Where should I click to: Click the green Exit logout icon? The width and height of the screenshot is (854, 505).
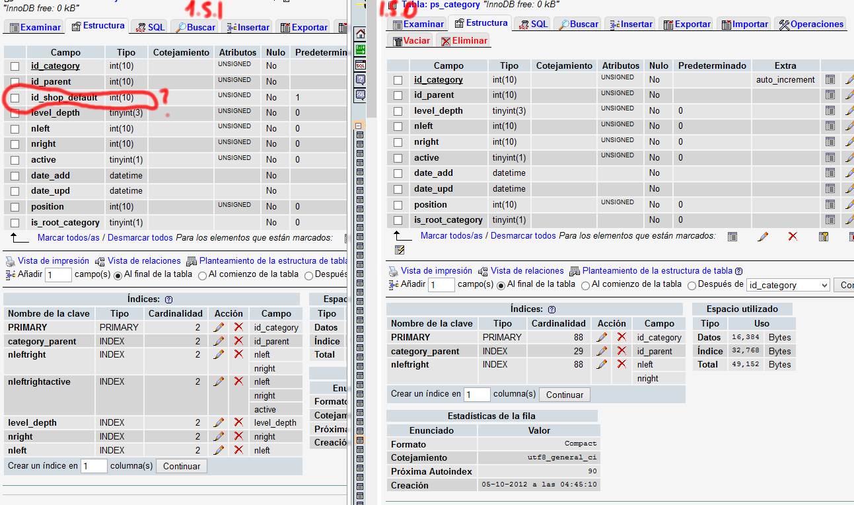tap(360, 50)
